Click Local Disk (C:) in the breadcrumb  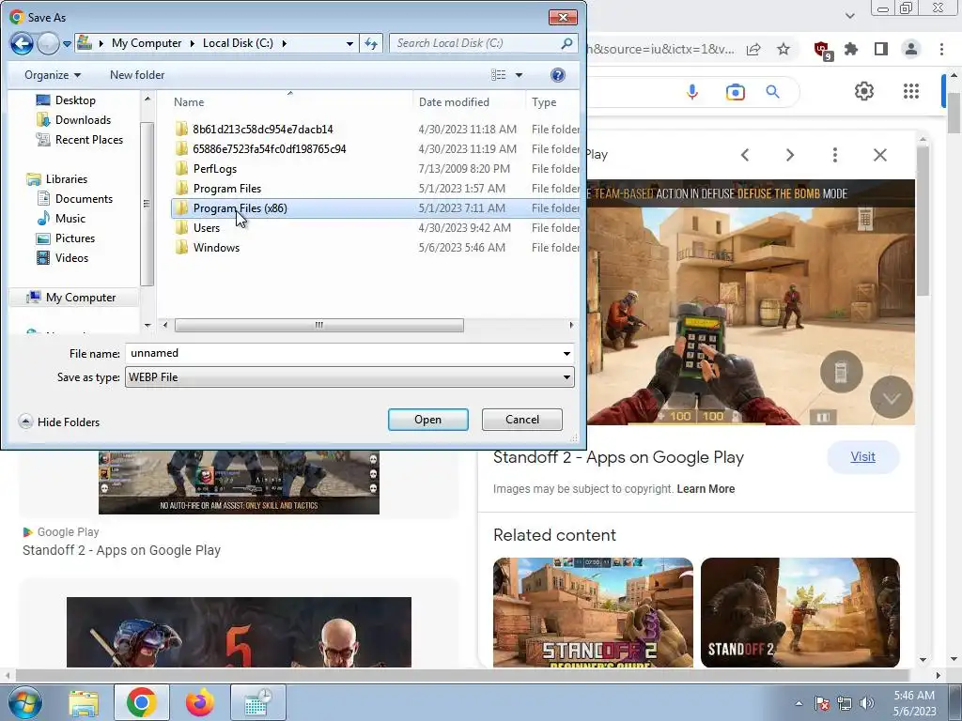[x=238, y=43]
